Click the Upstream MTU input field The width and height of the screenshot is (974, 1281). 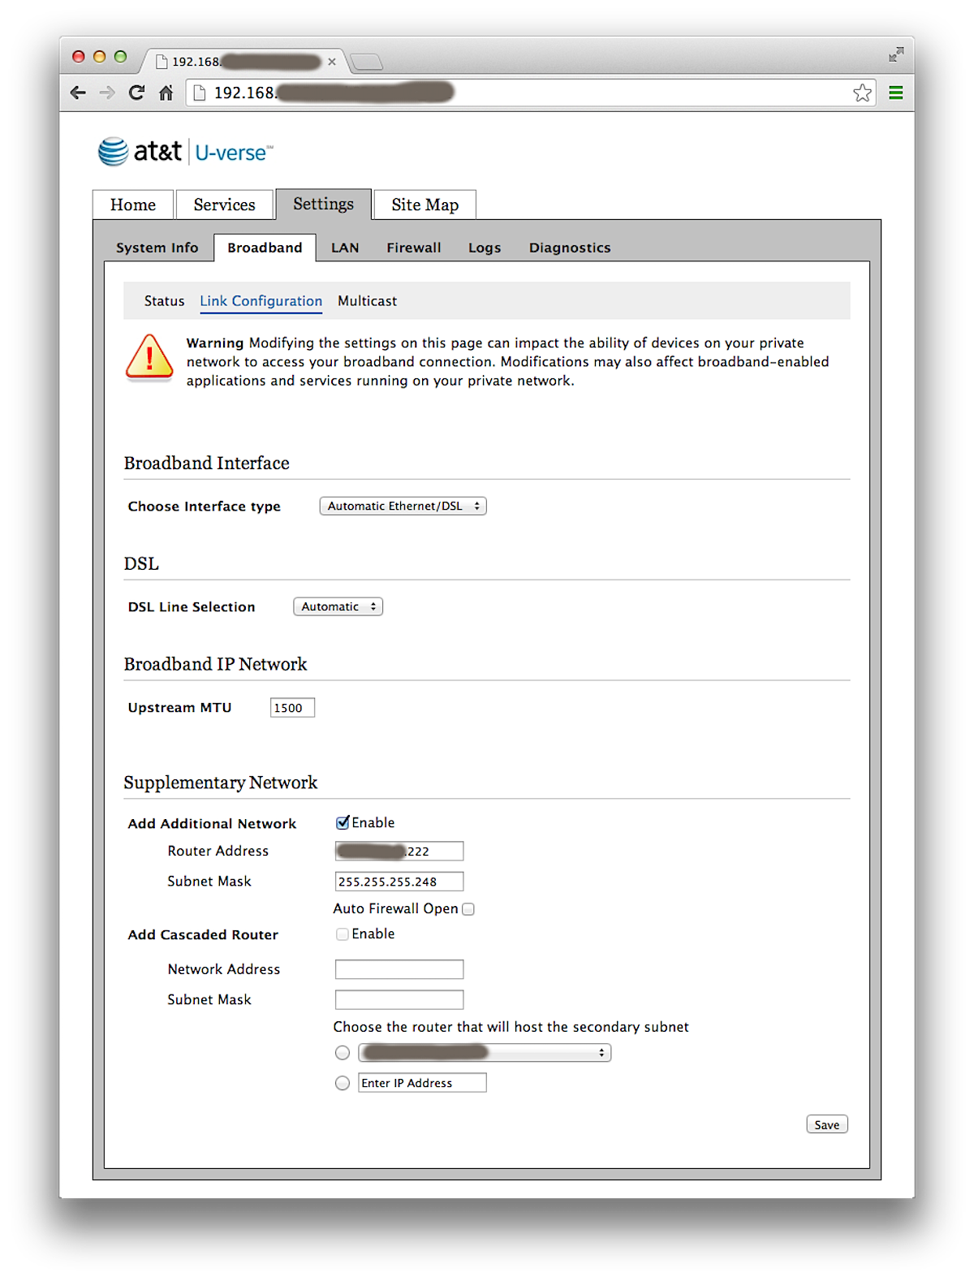point(292,708)
